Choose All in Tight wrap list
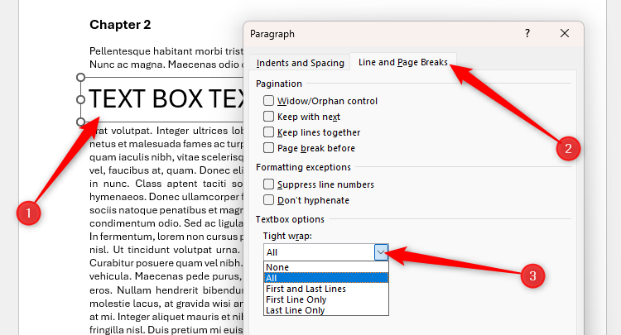This screenshot has width=621, height=335. pyautogui.click(x=272, y=278)
